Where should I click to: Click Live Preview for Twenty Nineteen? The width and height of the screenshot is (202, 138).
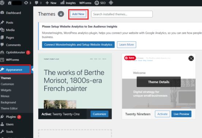coord(181,114)
